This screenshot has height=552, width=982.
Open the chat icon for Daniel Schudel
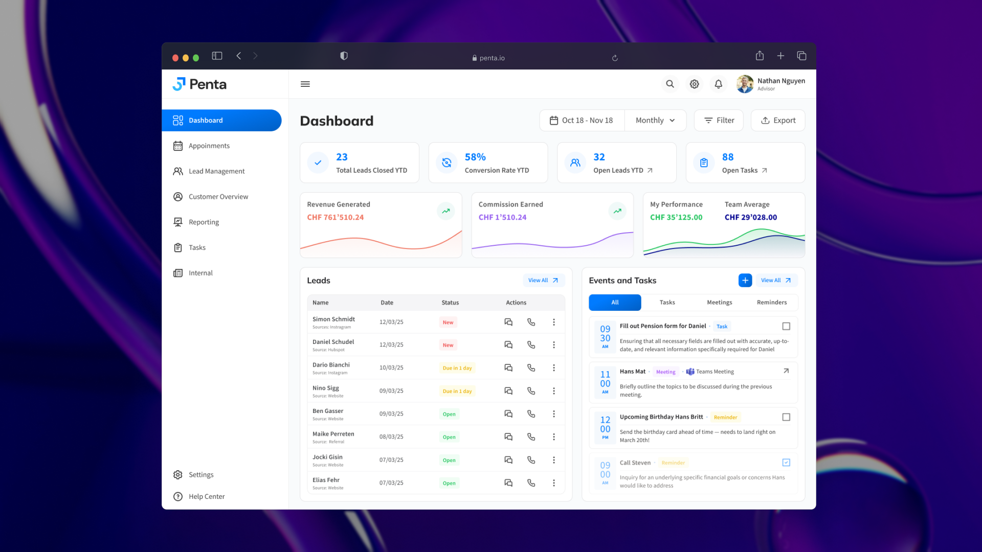click(508, 344)
